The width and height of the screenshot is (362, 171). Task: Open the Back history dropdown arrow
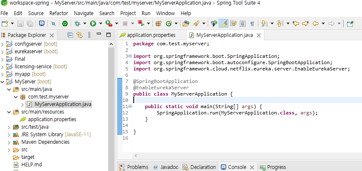point(323,23)
